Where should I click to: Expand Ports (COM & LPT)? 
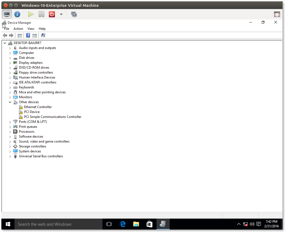coord(10,122)
